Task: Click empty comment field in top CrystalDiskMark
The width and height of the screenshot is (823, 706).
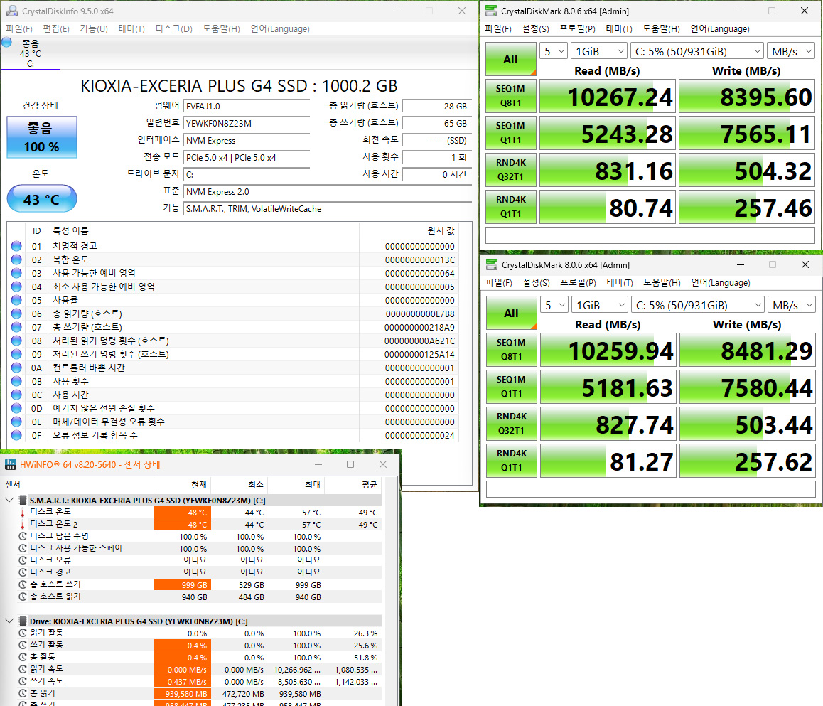Action: coord(650,235)
